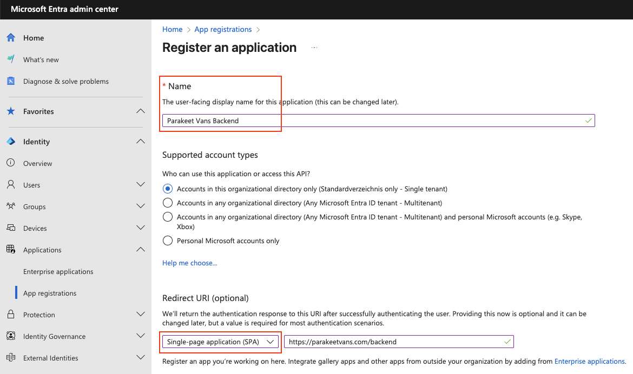Expand the Identity Governance chevron

[141, 336]
